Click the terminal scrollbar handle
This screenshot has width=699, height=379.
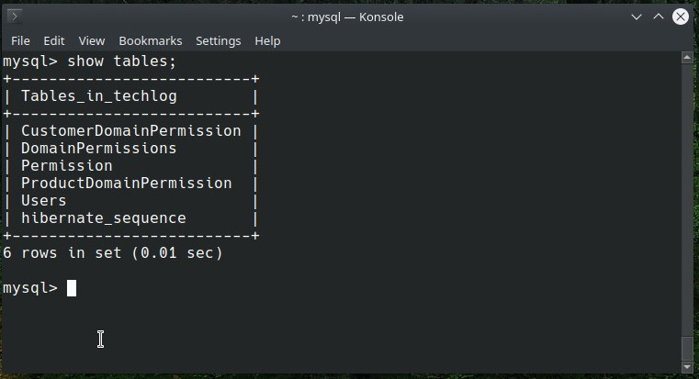pos(687,350)
